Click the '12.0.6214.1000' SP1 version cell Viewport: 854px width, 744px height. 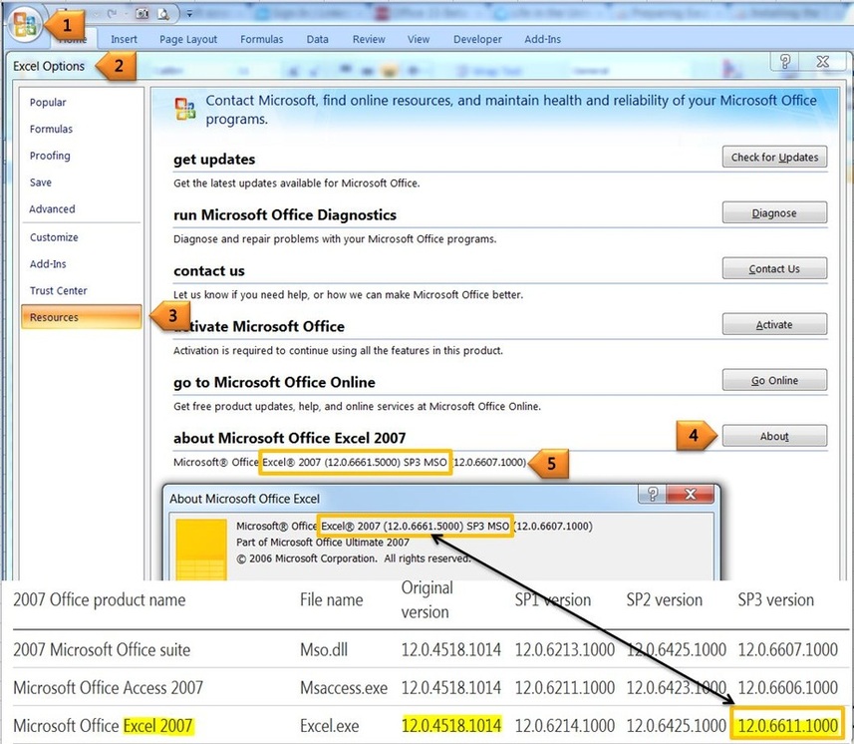(565, 726)
